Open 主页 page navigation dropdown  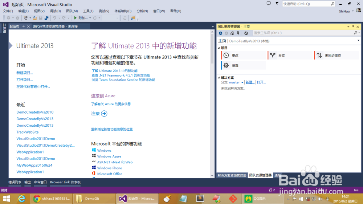[x=358, y=41]
